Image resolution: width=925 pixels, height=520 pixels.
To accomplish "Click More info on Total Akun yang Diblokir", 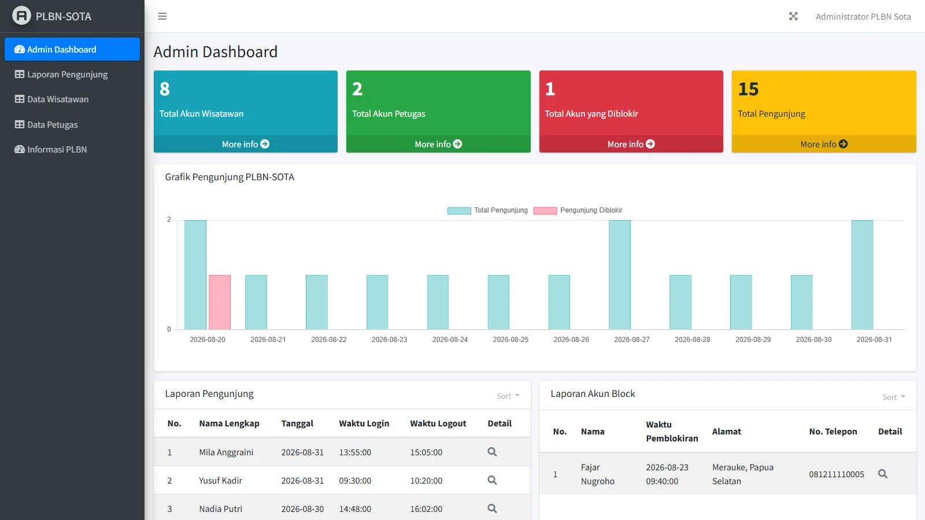I will point(631,144).
